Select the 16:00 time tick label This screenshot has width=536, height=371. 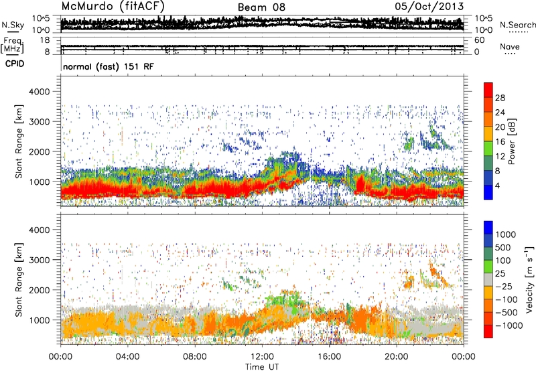click(329, 357)
